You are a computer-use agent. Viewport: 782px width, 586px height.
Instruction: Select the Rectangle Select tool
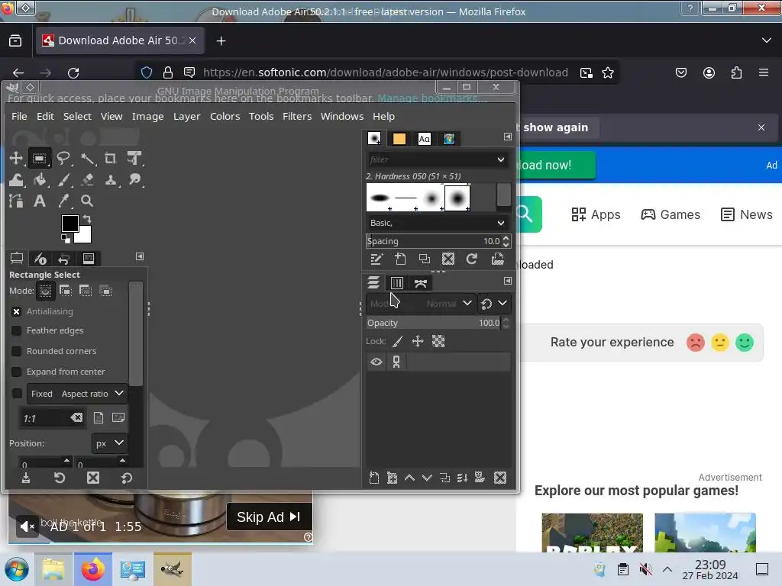(40, 159)
